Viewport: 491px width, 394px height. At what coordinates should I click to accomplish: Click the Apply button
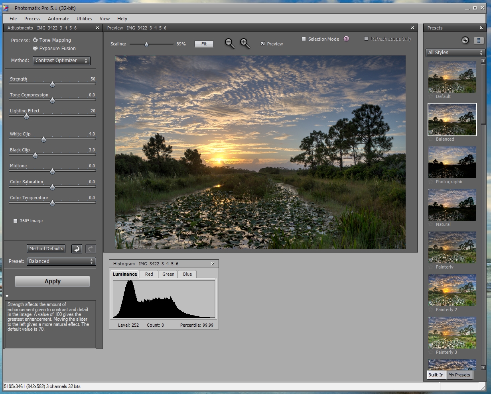click(53, 281)
